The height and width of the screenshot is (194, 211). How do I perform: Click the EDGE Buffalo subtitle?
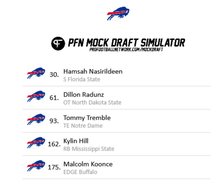tap(80, 172)
